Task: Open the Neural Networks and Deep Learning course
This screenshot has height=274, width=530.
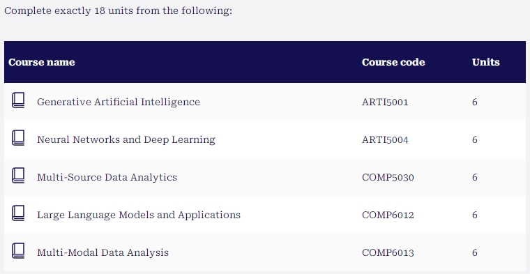Action: 126,139
